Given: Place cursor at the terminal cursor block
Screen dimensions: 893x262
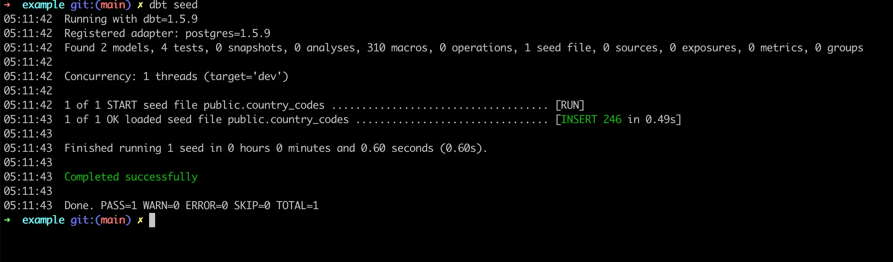Looking at the screenshot, I should [x=152, y=220].
